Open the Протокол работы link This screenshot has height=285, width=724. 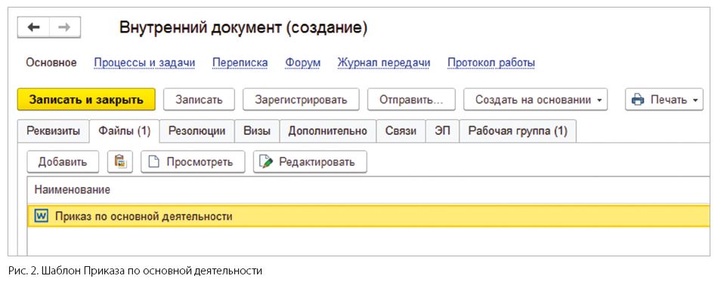[x=491, y=63]
